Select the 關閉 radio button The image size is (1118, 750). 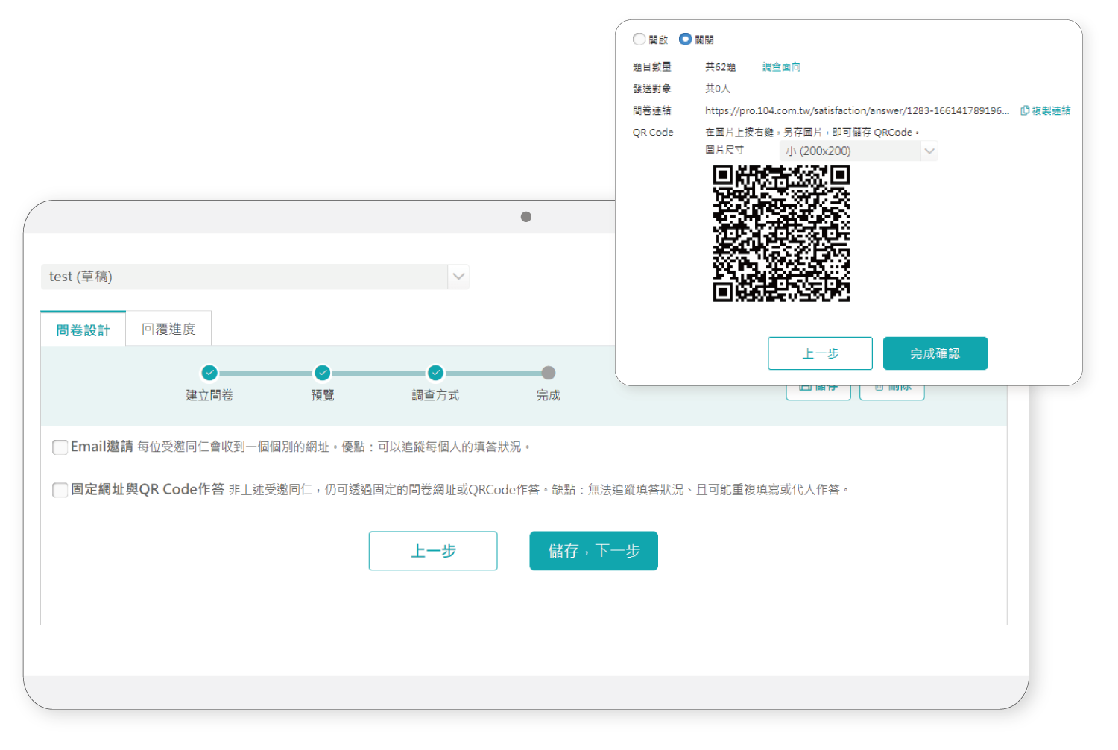686,40
